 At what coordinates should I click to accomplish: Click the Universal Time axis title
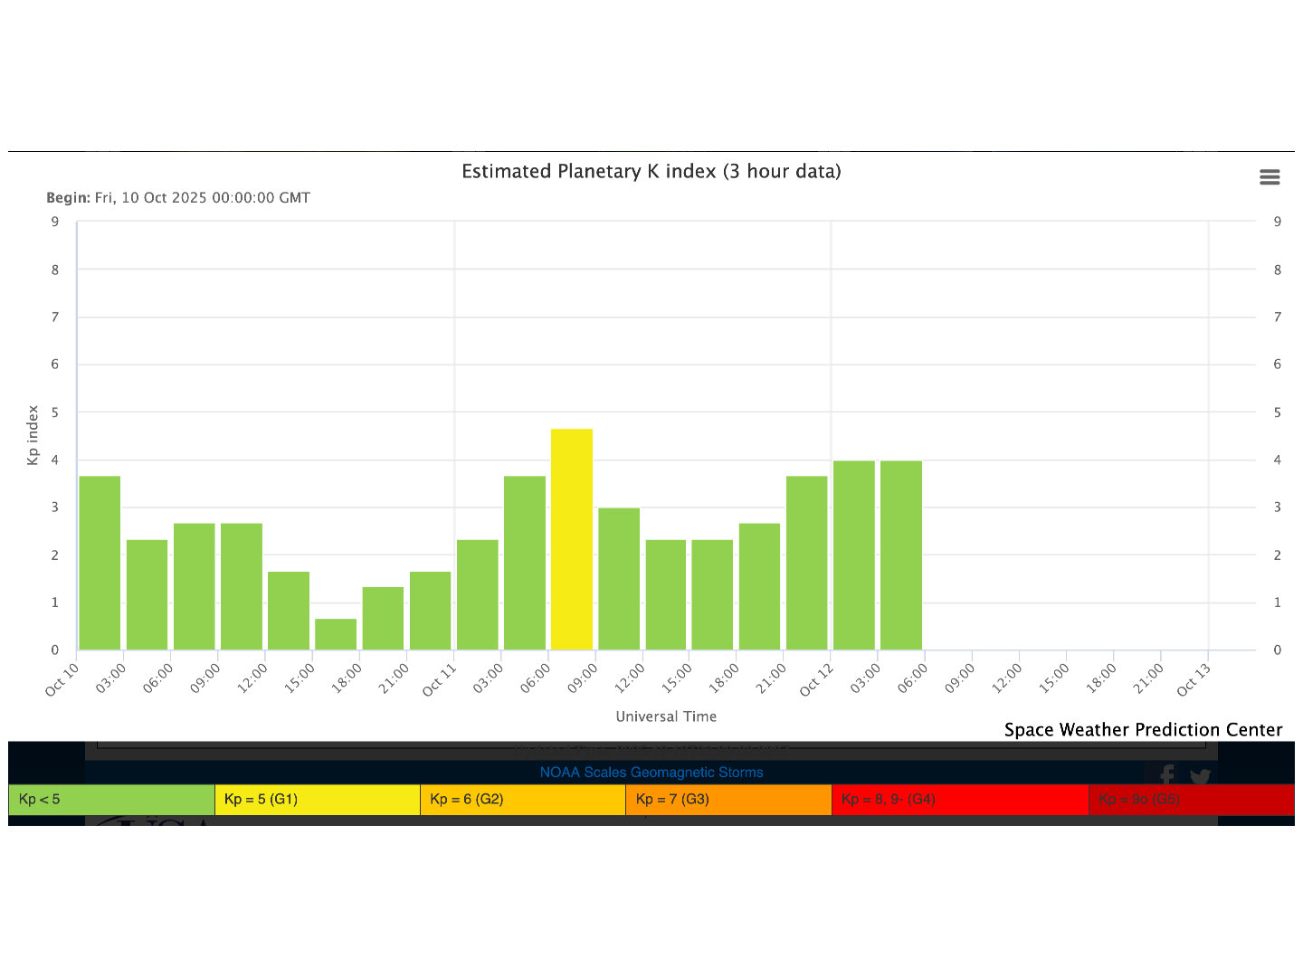point(666,716)
